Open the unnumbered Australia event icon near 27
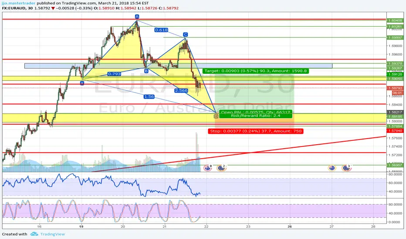This screenshot has height=239, width=406. pyautogui.click(x=332, y=168)
